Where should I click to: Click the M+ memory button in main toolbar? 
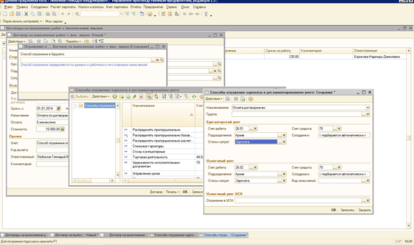point(191,14)
